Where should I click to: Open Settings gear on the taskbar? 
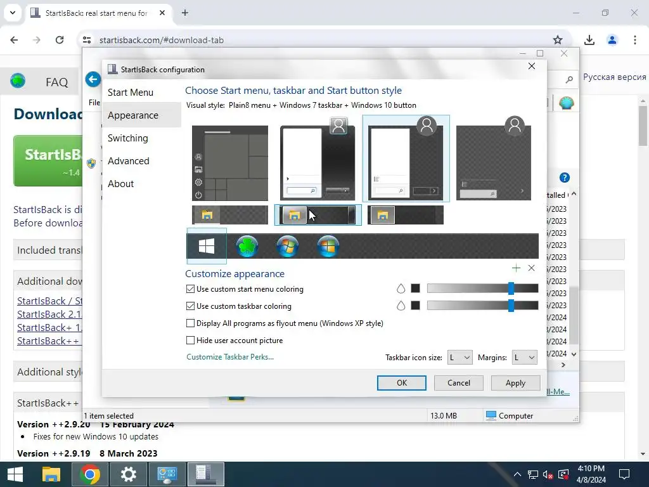point(128,474)
